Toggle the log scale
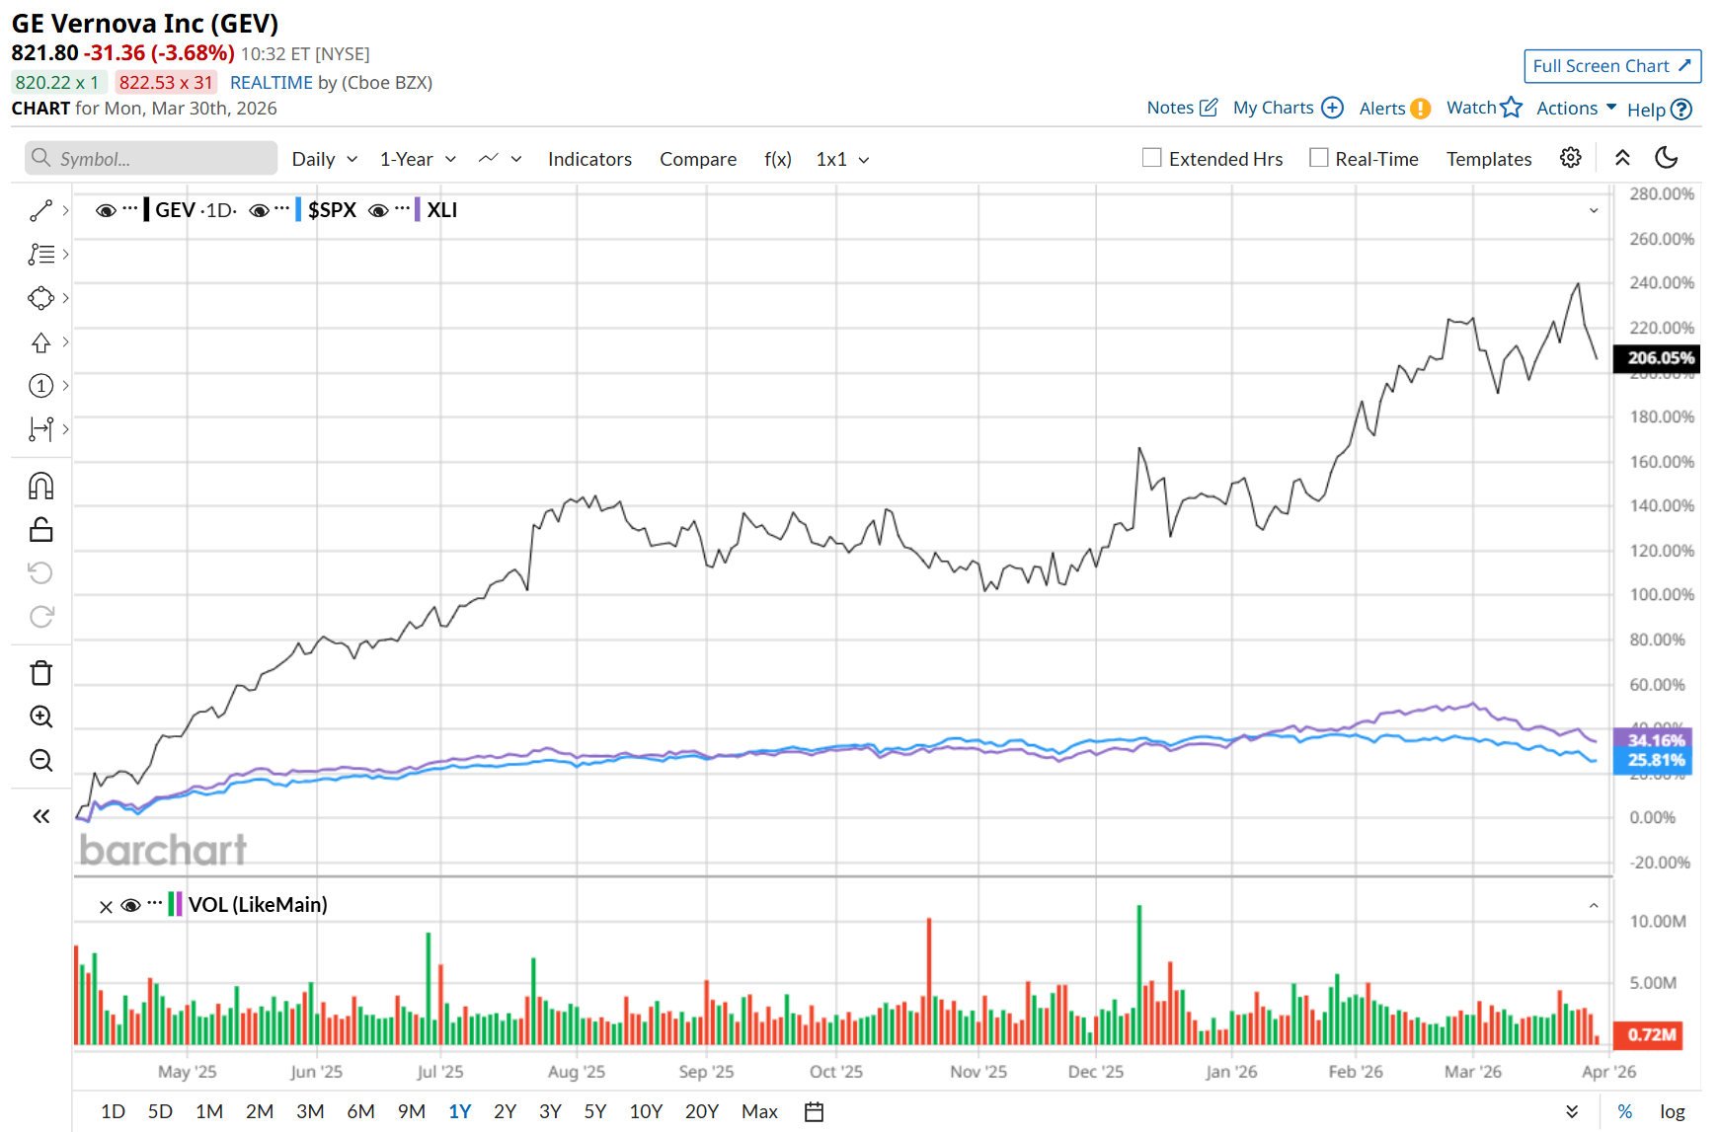This screenshot has height=1132, width=1720. point(1673,1111)
